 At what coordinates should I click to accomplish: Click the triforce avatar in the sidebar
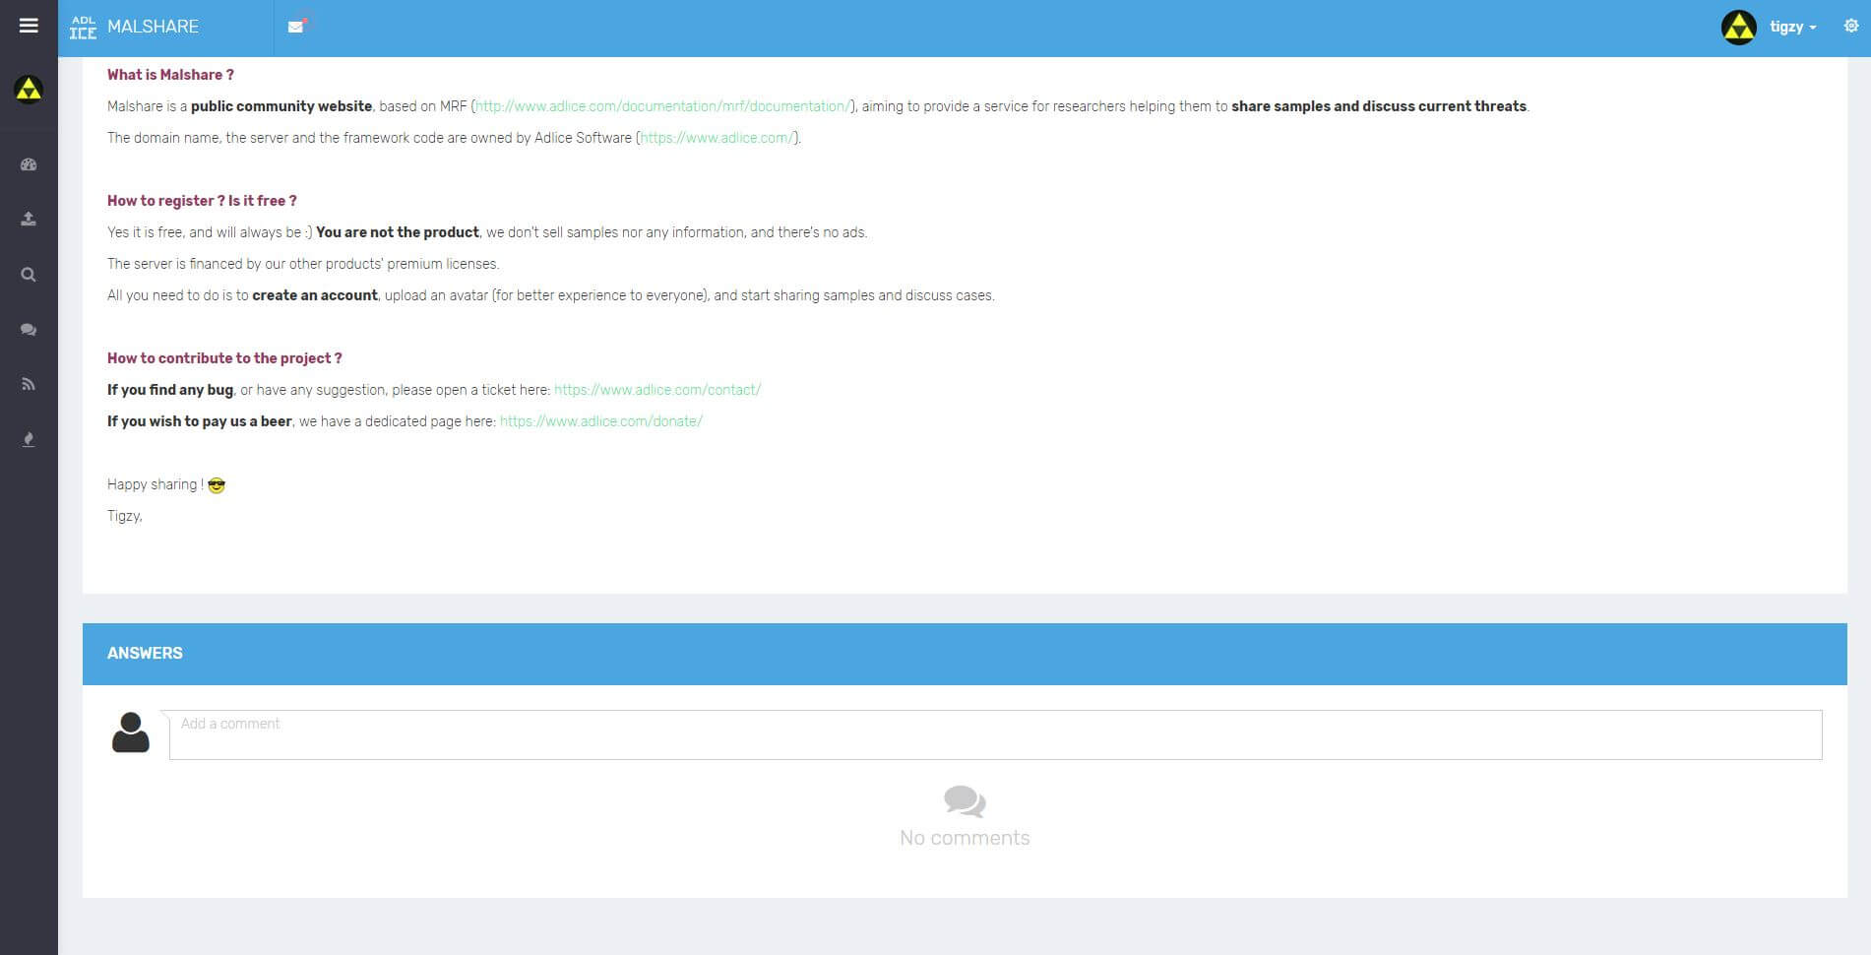pos(29,90)
